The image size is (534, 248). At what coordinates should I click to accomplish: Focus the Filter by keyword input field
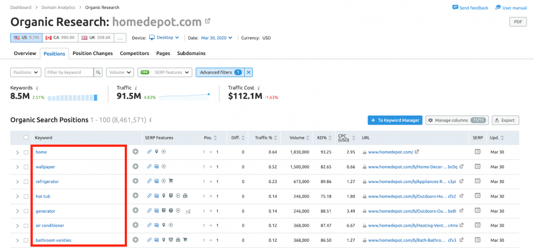pos(69,72)
